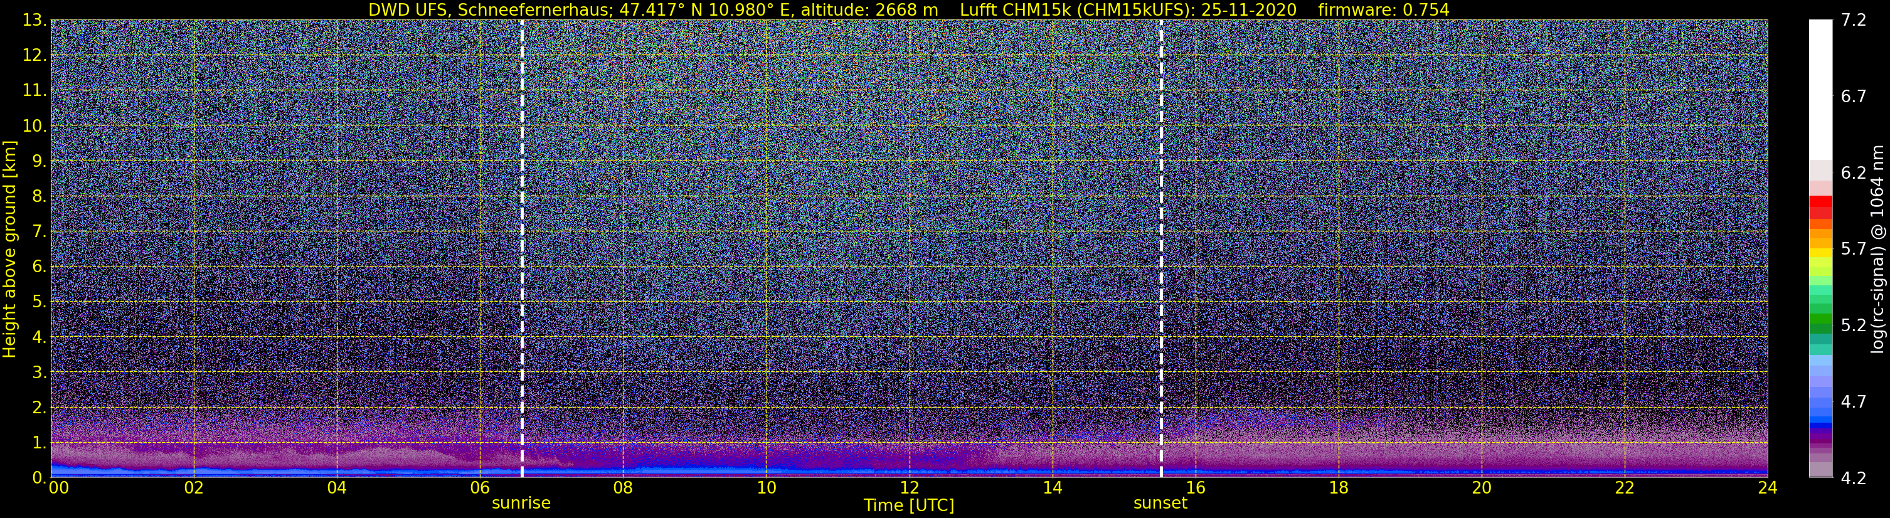The image size is (1890, 518).
Task: Click the colorbar label 6.7
Action: tap(1854, 97)
